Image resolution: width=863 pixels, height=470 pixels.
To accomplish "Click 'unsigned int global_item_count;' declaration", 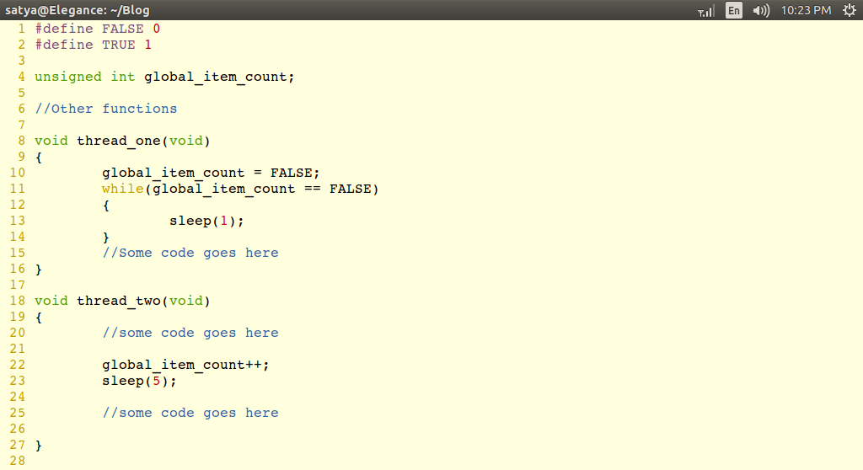I will (164, 77).
